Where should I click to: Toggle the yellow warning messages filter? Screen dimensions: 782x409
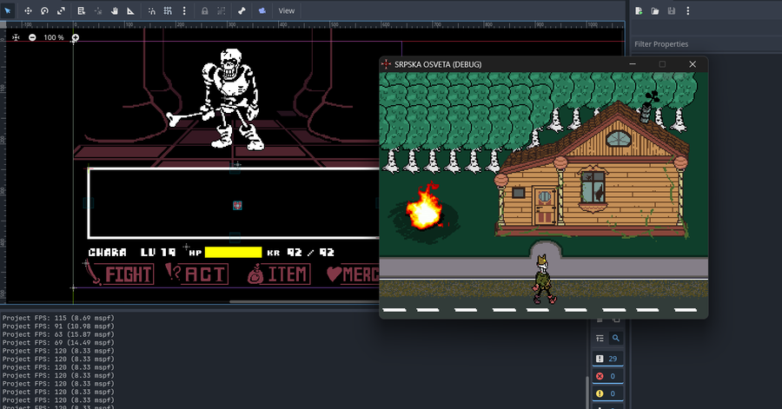607,393
